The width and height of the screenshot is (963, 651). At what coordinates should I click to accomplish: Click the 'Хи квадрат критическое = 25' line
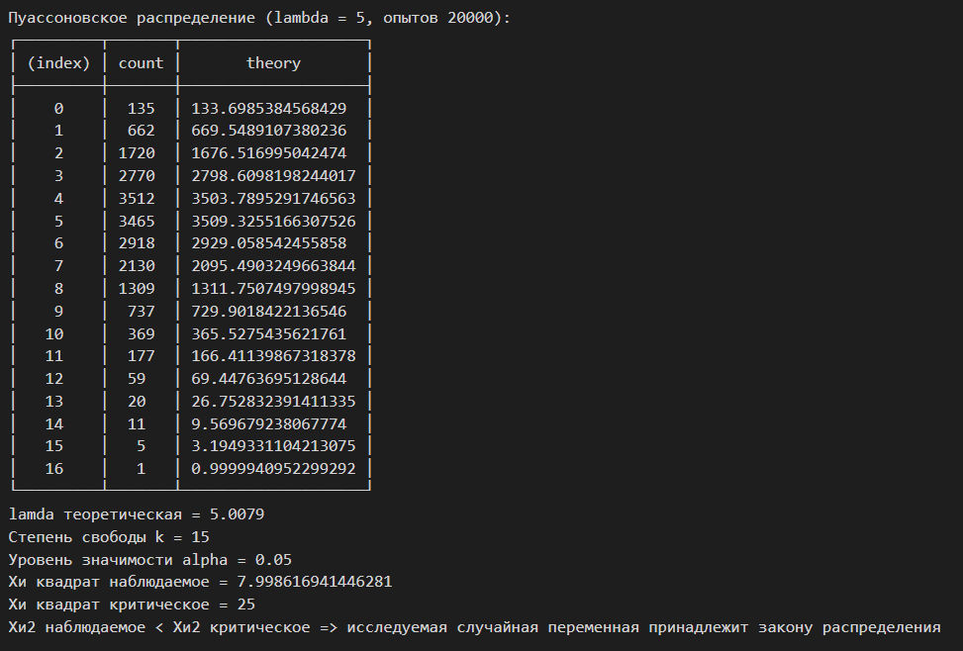point(132,604)
